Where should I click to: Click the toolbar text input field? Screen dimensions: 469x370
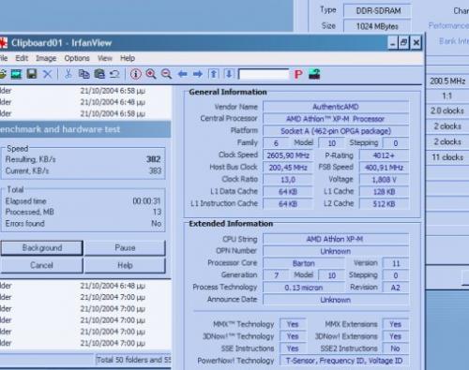tap(264, 74)
